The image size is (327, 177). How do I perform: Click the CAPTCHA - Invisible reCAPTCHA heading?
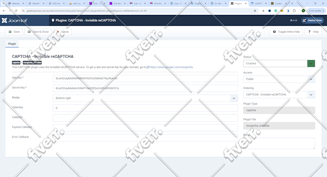pyautogui.click(x=42, y=56)
